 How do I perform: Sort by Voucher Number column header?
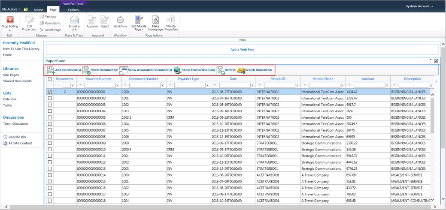[99, 79]
